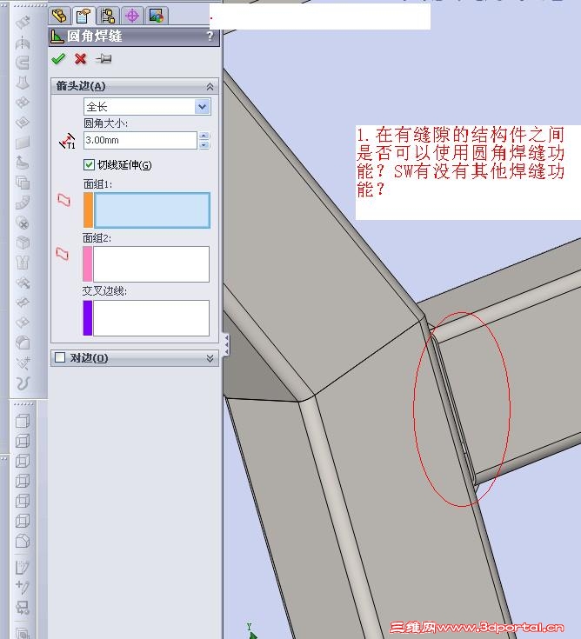Open the DimXpertManager crosshair tab
581x639 pixels.
coord(132,16)
